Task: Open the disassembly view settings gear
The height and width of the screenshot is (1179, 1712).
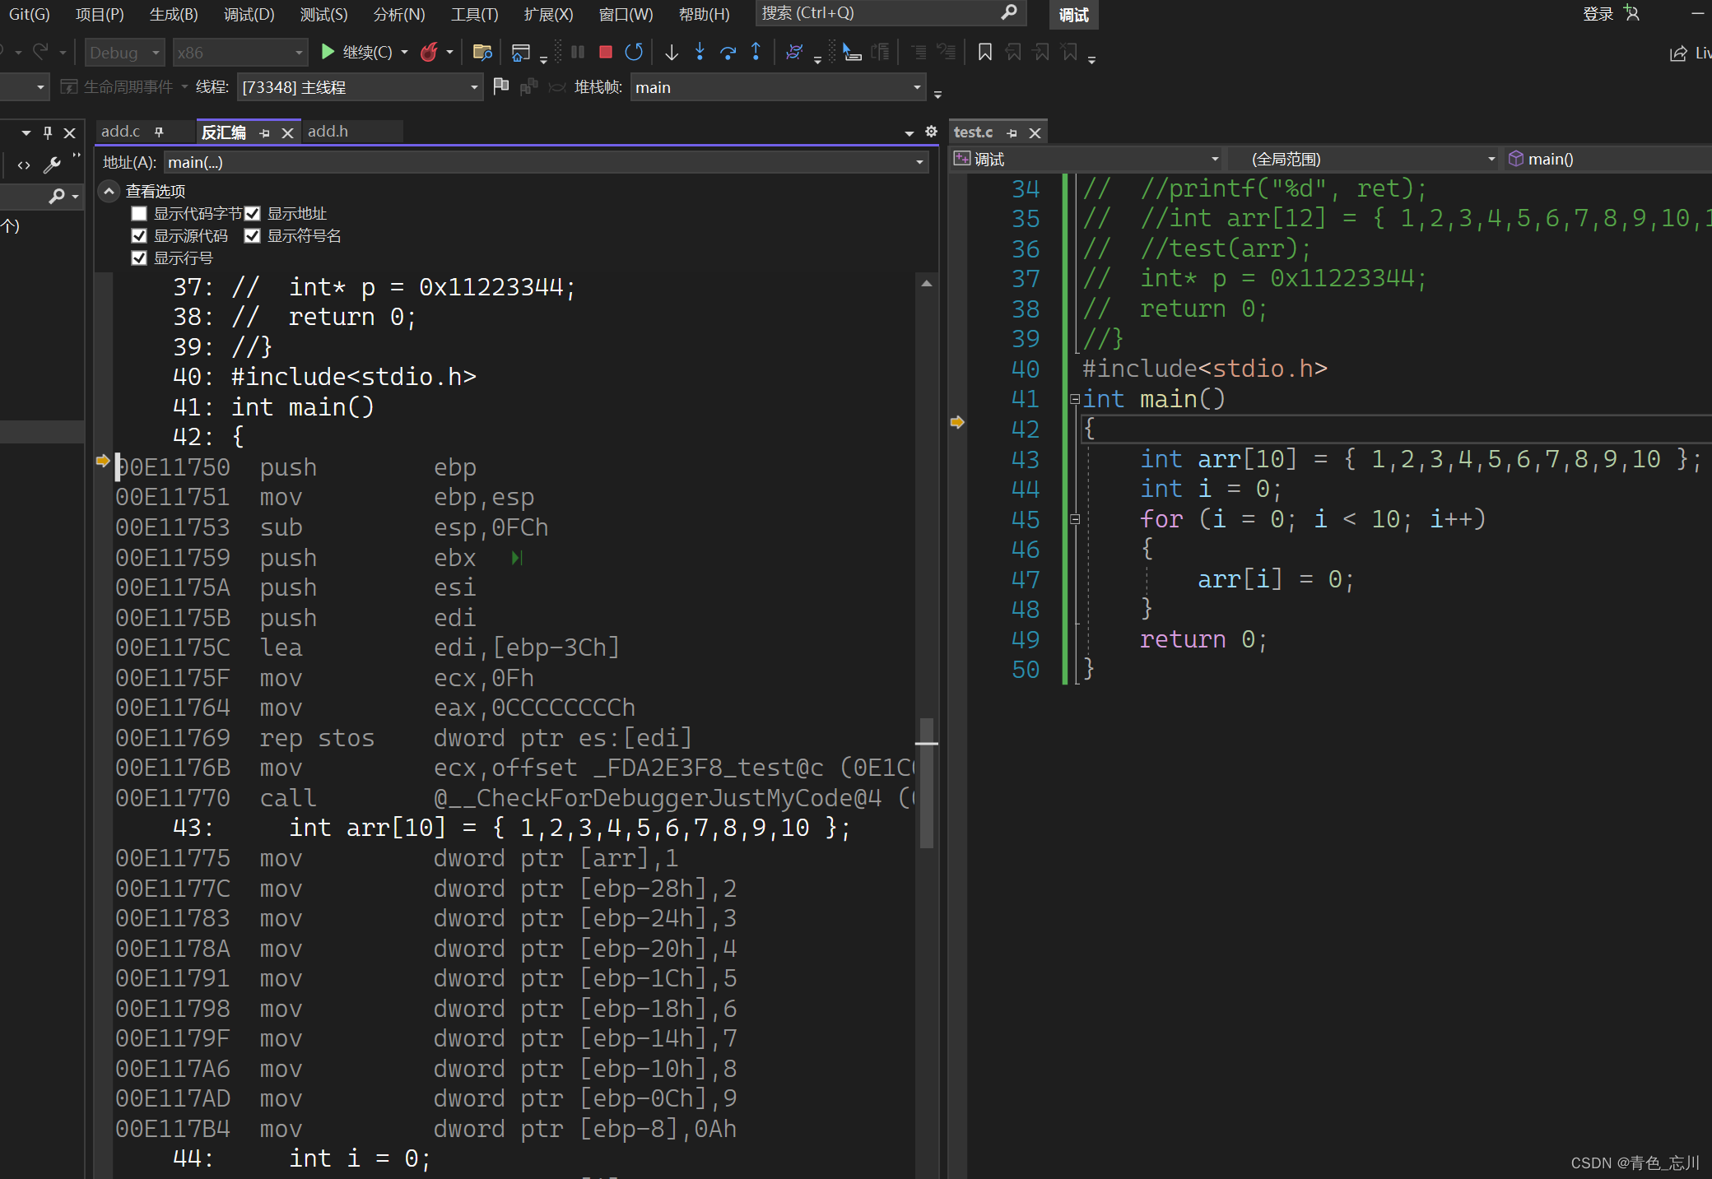Action: (931, 132)
